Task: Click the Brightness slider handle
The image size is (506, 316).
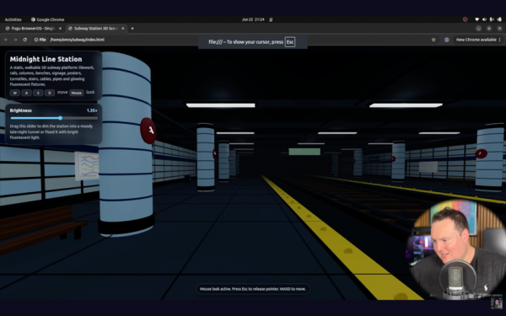Action: tap(61, 118)
